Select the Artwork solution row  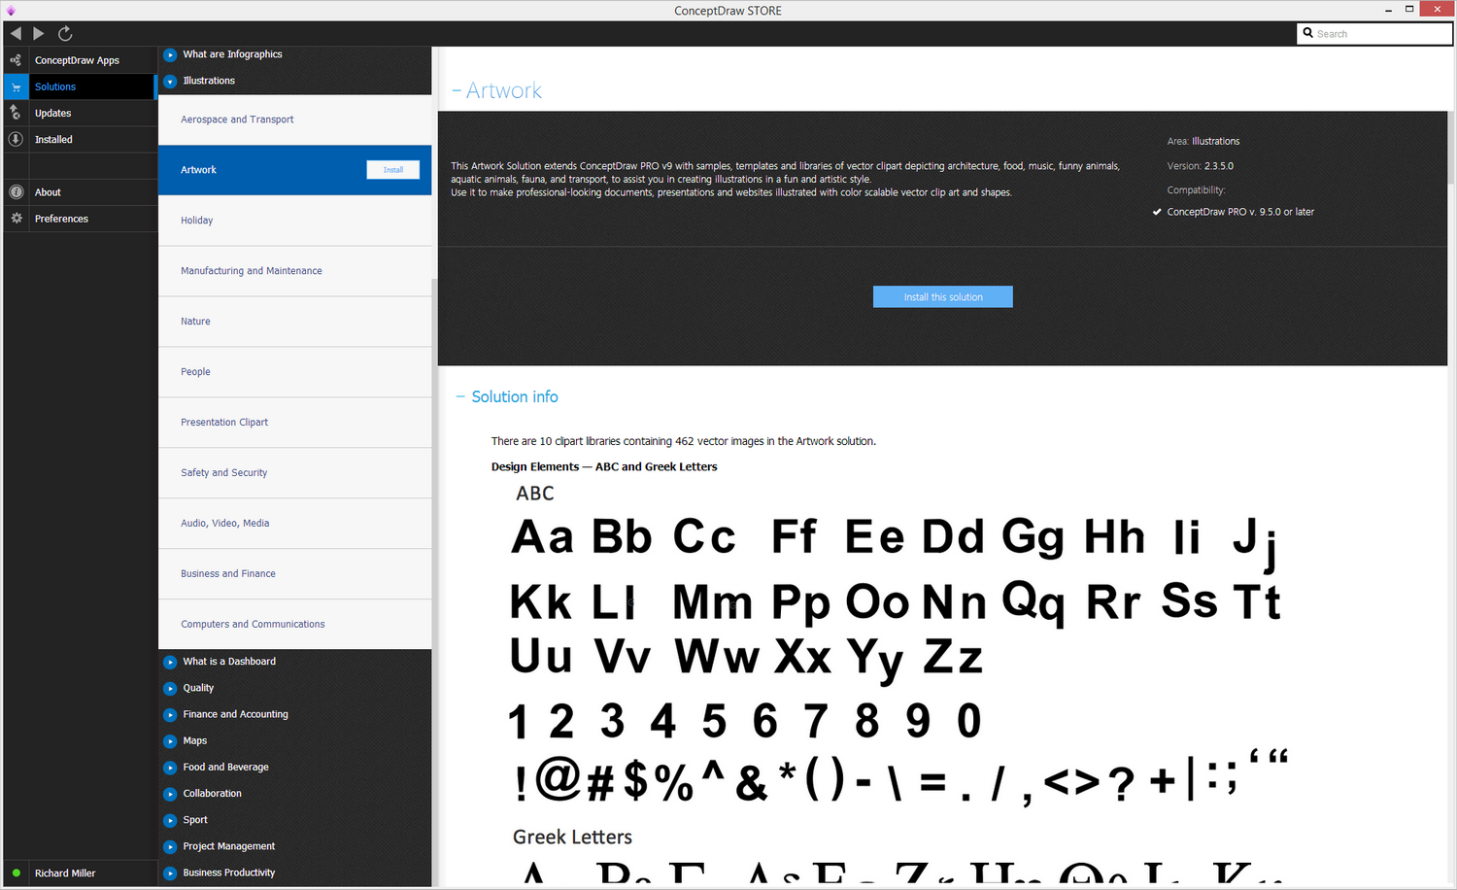coord(294,170)
